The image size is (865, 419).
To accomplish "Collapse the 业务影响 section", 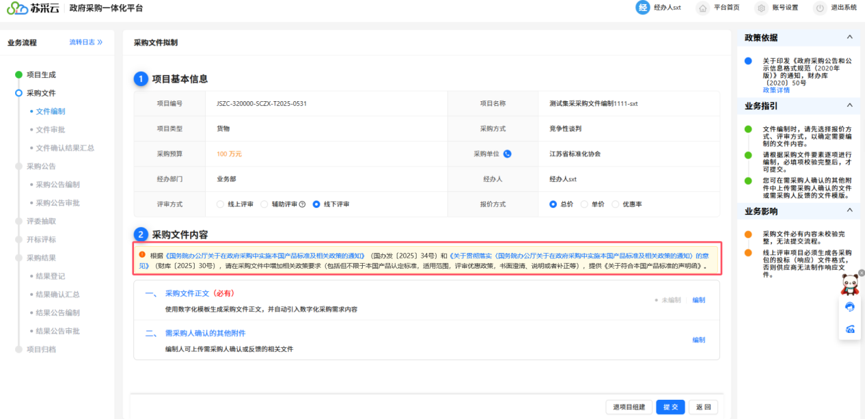I will [x=849, y=211].
